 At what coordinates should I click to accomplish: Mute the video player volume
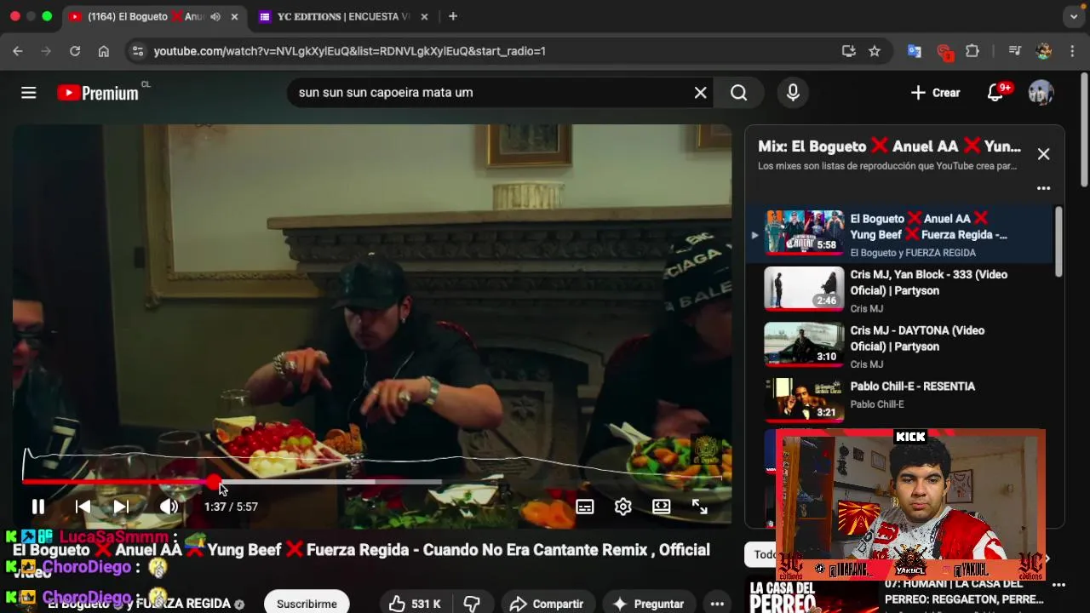169,507
